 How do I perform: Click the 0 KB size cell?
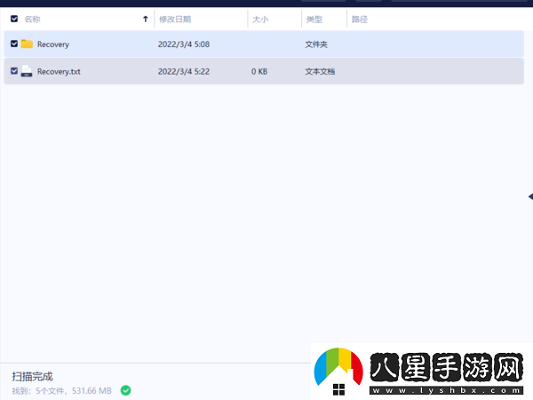[x=259, y=71]
